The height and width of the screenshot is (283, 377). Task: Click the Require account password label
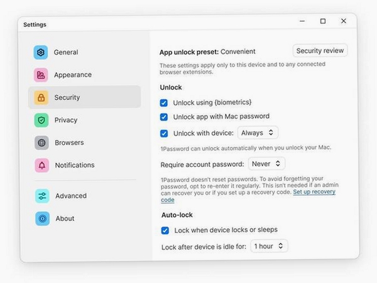202,164
